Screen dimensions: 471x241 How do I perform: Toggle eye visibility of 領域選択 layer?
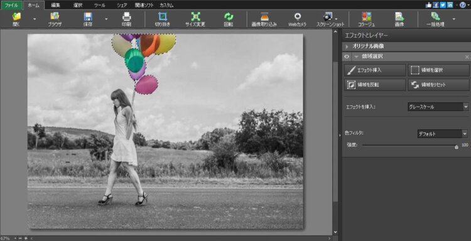[x=347, y=56]
